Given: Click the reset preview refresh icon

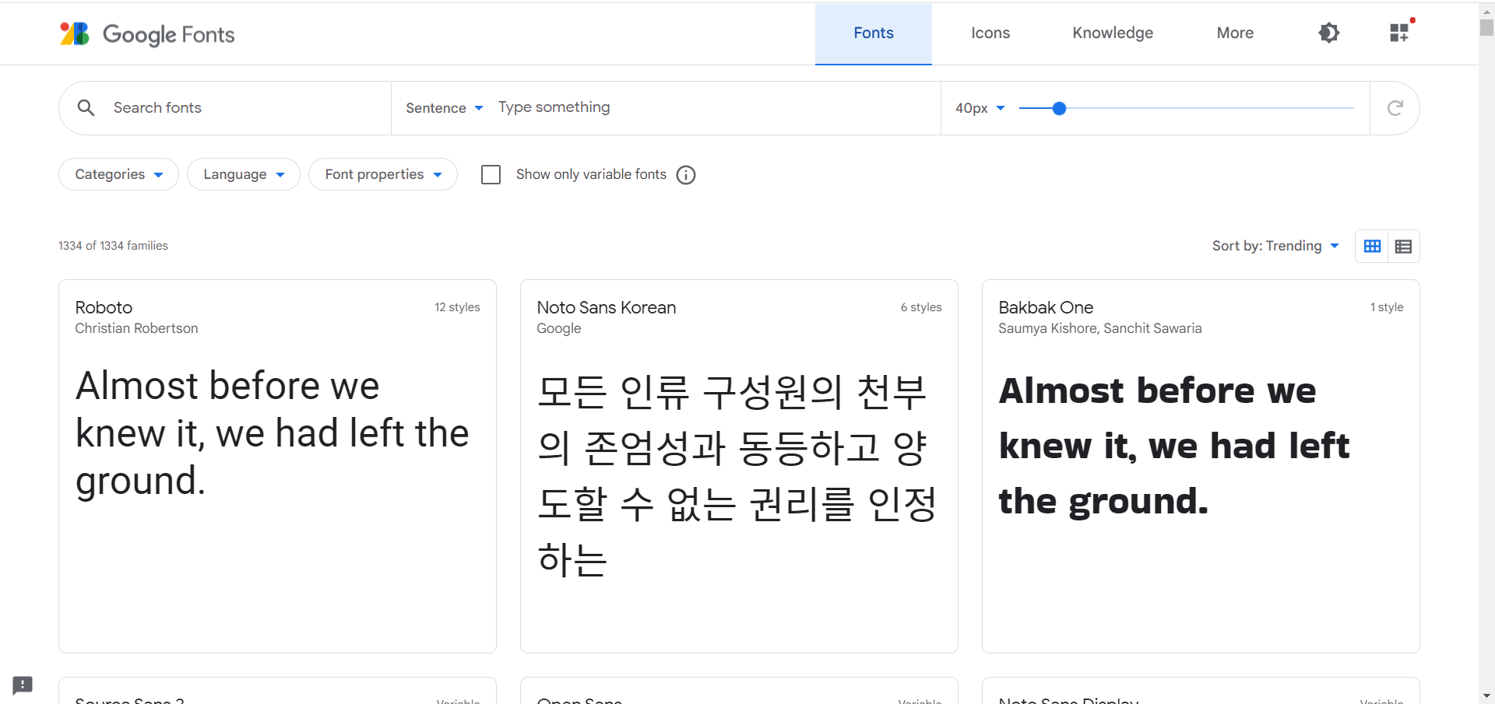Looking at the screenshot, I should (x=1395, y=108).
